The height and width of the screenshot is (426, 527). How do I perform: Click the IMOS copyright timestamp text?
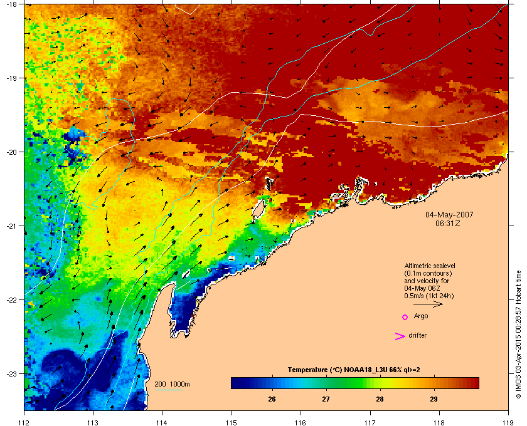[x=518, y=335]
